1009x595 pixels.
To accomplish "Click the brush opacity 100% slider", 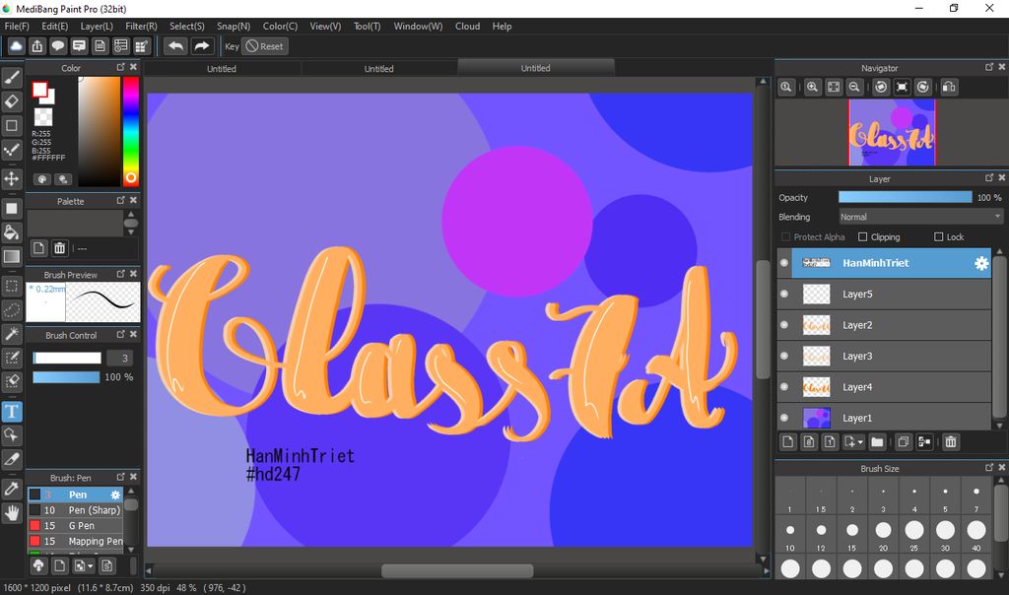I will pos(66,377).
